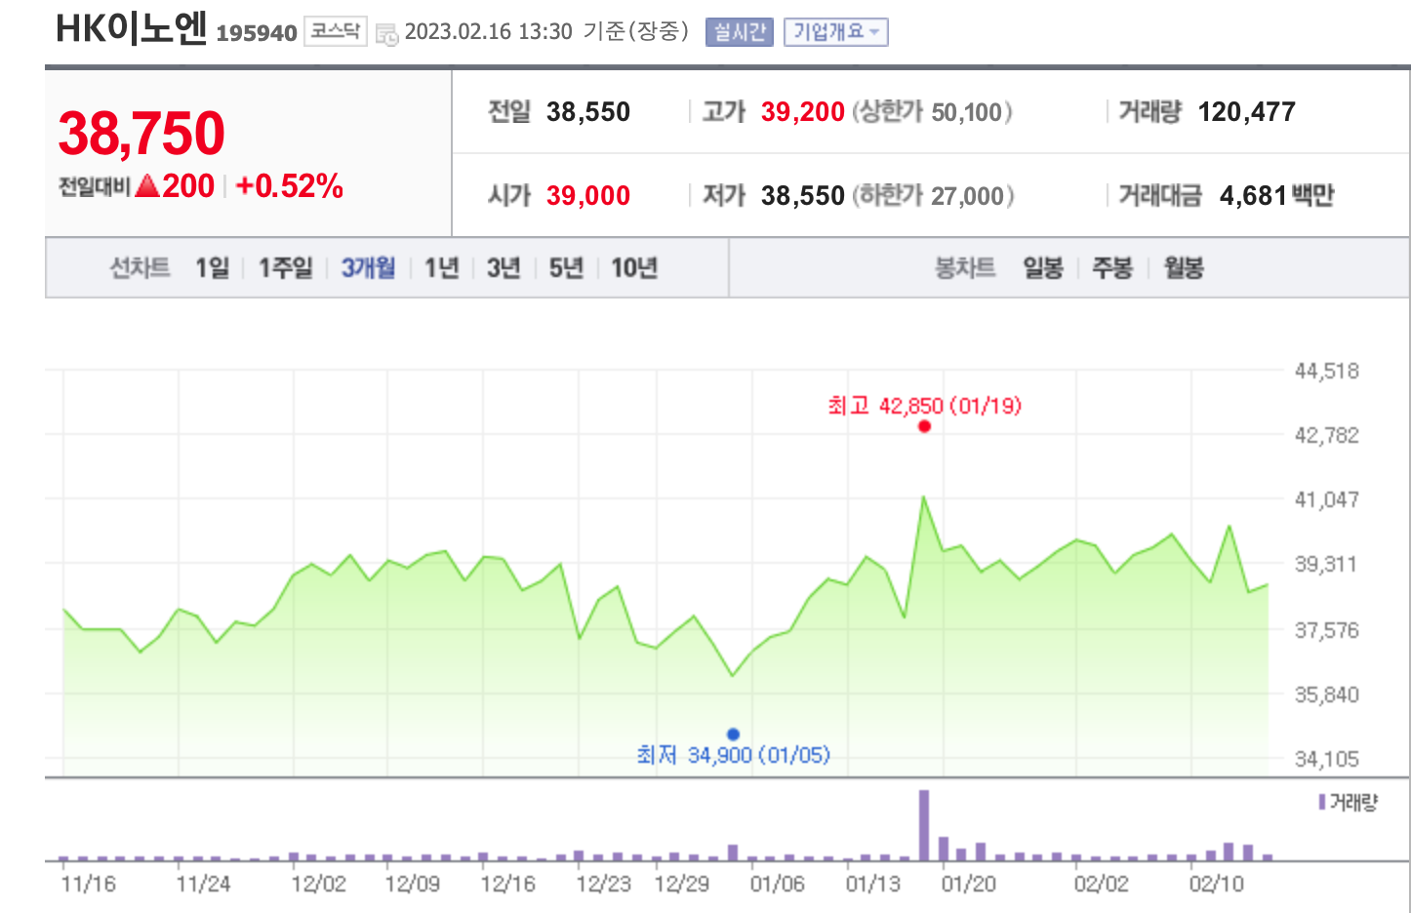Click the stock code 195940
Image resolution: width=1411 pixels, height=913 pixels.
click(x=257, y=33)
